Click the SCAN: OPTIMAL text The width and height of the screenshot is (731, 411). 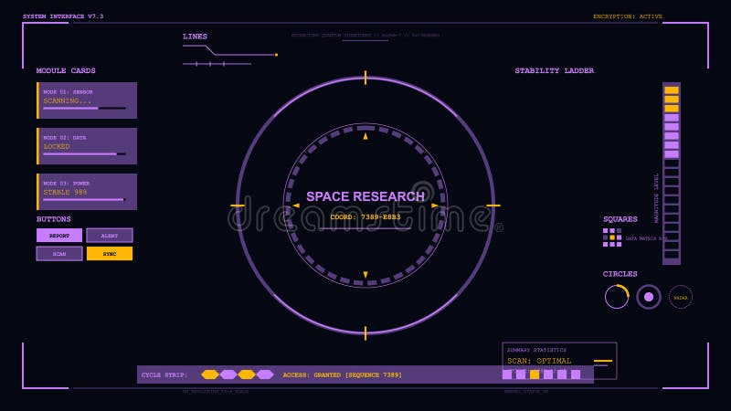point(539,361)
